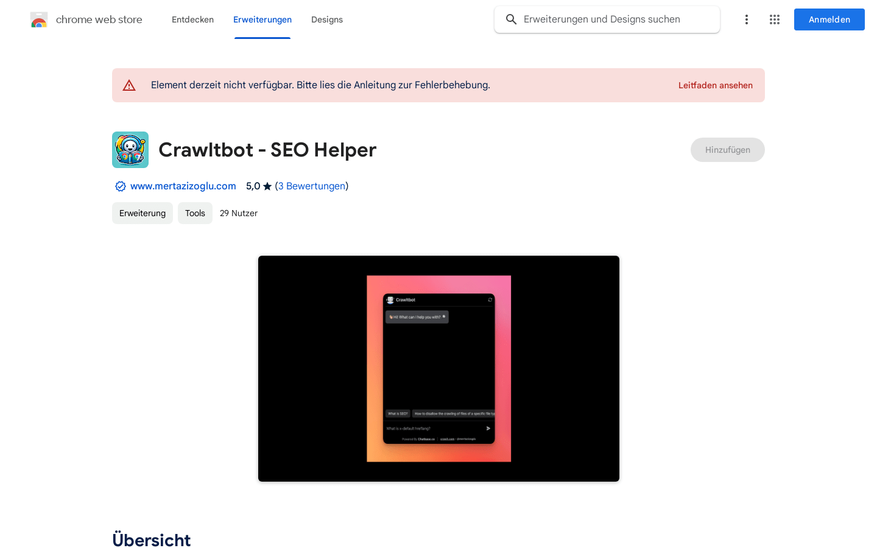877x548 pixels.
Task: Click the Anmelden button
Action: coord(829,19)
